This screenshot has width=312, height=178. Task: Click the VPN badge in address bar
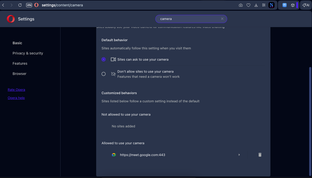[x=29, y=5]
